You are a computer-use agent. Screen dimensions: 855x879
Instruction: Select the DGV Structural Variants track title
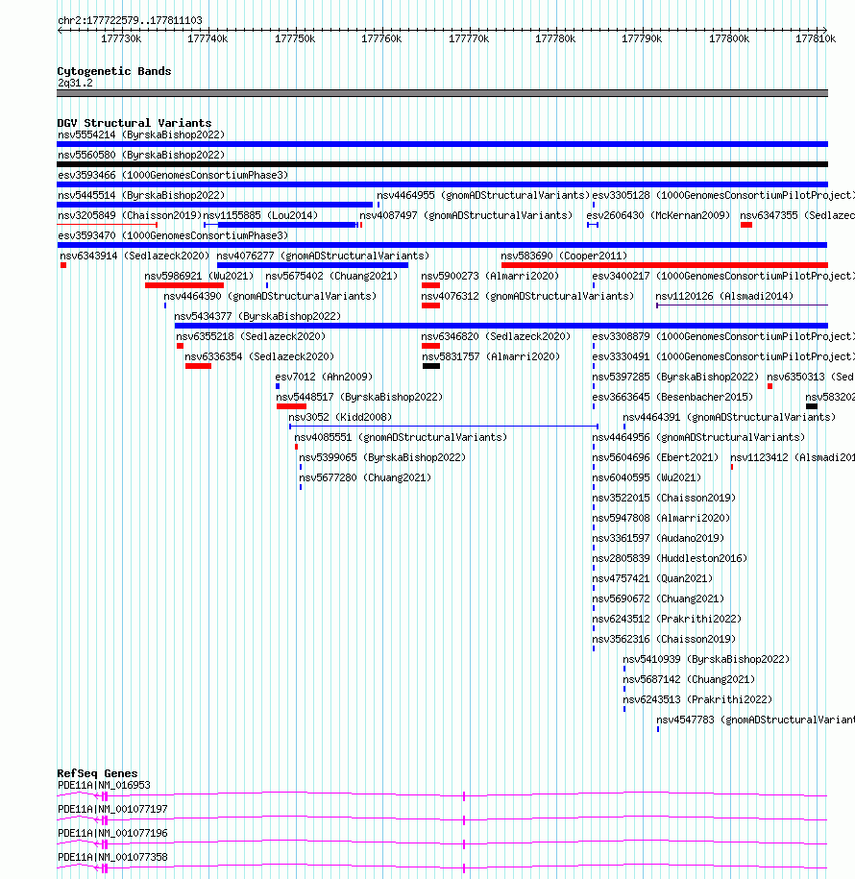(x=134, y=123)
